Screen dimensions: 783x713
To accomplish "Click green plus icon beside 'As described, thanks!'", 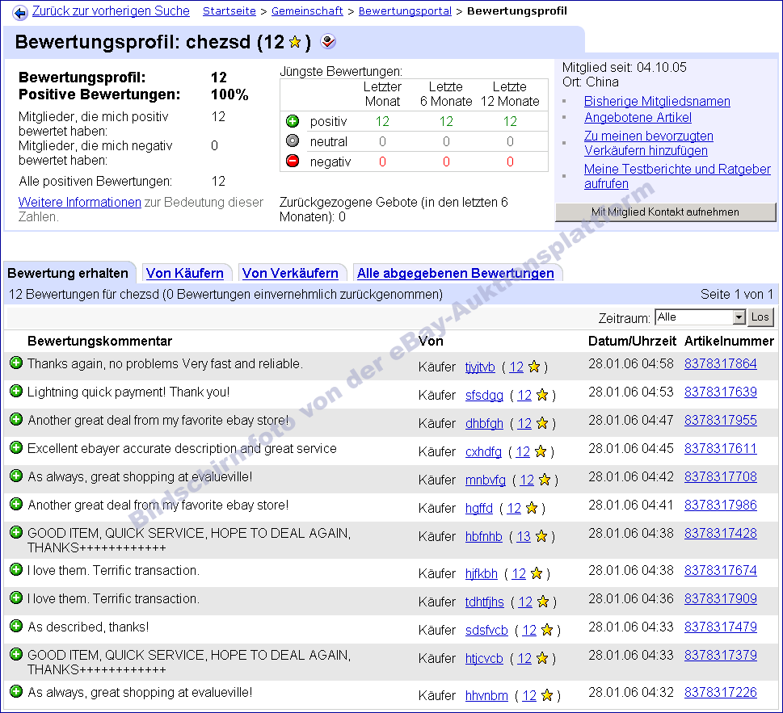I will click(16, 626).
